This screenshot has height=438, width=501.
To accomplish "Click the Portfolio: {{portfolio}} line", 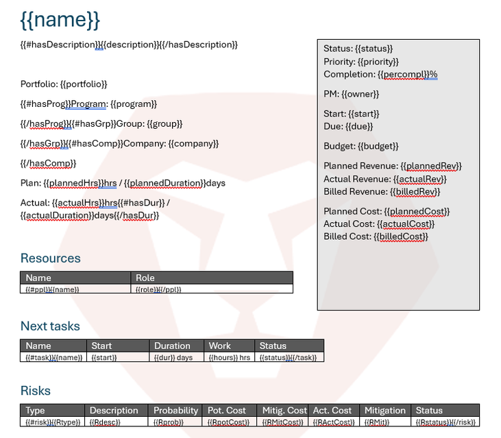I will 64,84.
